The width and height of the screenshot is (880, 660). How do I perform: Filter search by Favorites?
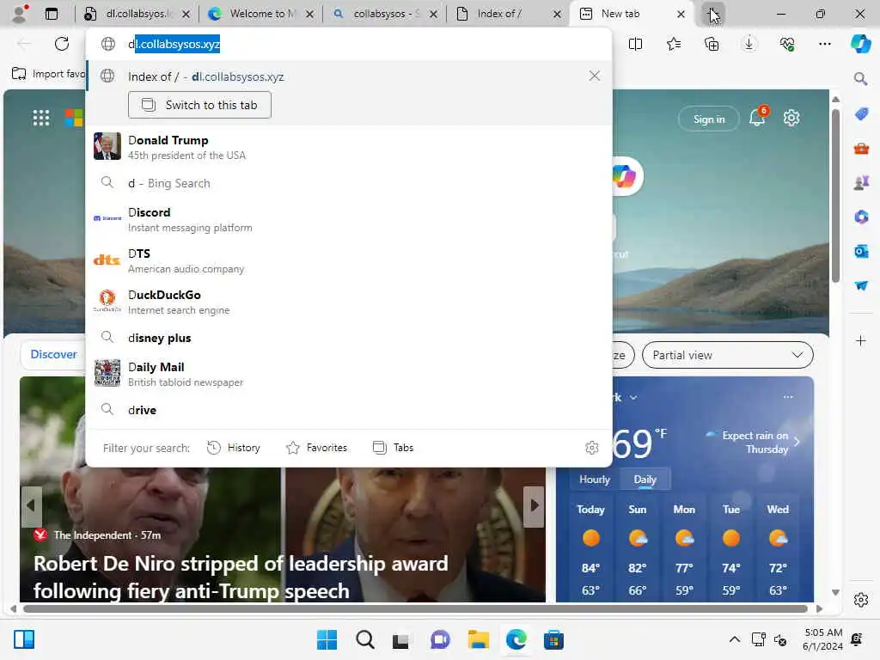click(x=316, y=447)
